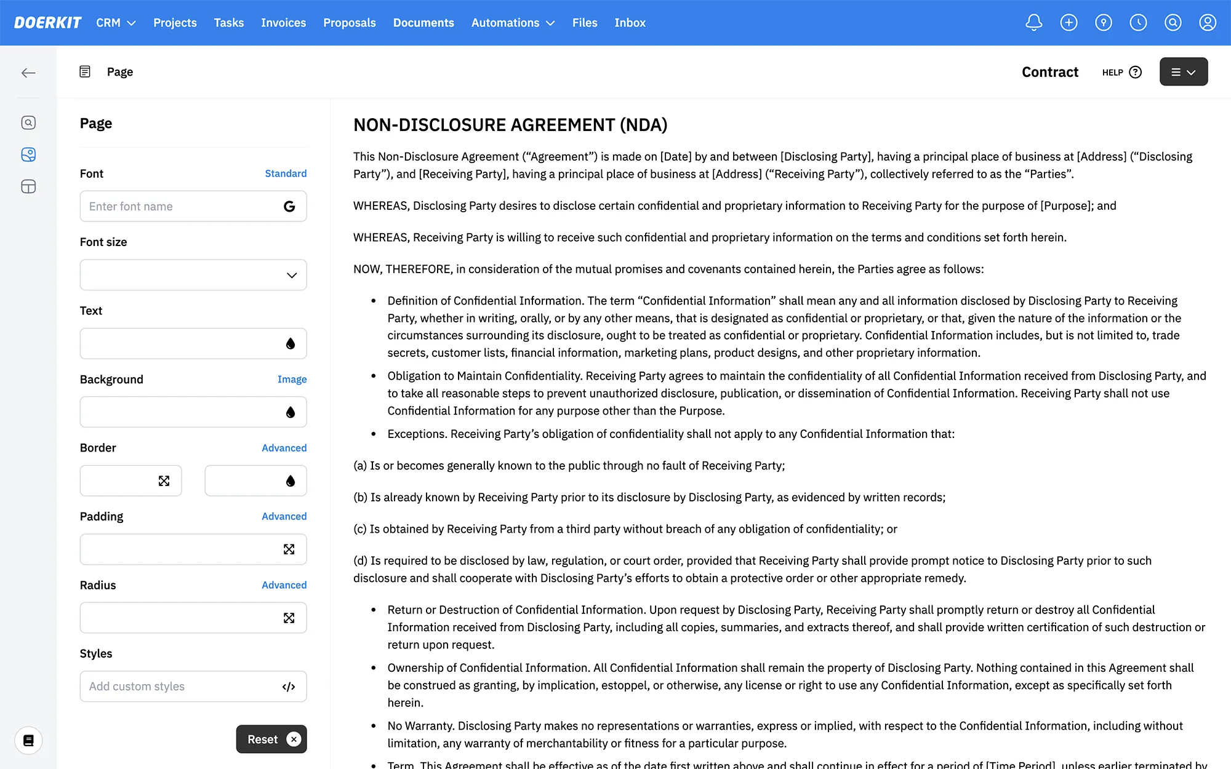
Task: Open the Proposals menu item
Action: coord(349,23)
